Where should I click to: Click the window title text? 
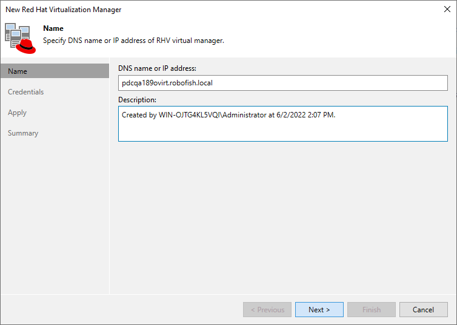[x=63, y=10]
